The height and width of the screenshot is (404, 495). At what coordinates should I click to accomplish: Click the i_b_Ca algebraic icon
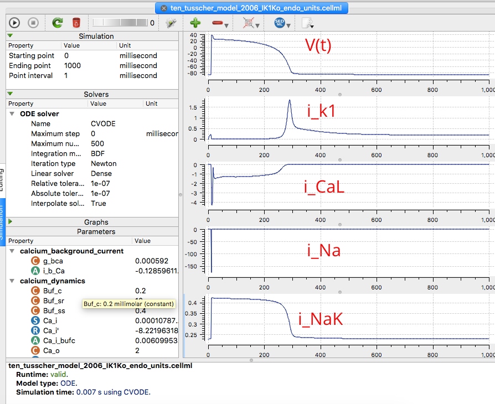click(35, 271)
